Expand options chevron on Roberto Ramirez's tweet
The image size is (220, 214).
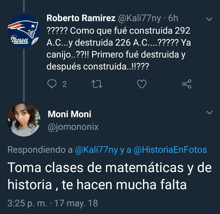point(209,19)
